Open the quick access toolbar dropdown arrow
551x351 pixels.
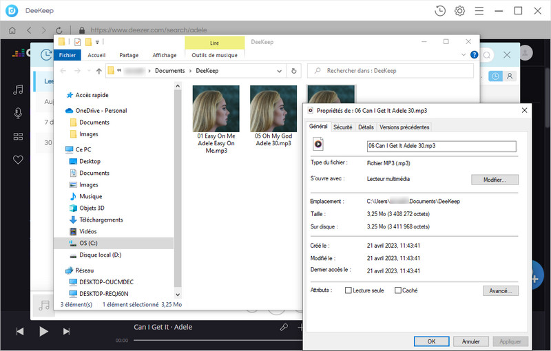click(97, 42)
